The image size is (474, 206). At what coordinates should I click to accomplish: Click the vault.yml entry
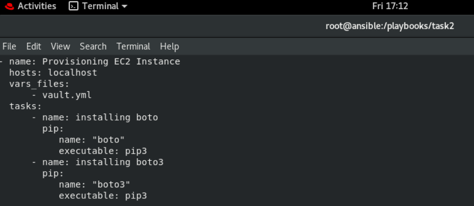point(67,95)
